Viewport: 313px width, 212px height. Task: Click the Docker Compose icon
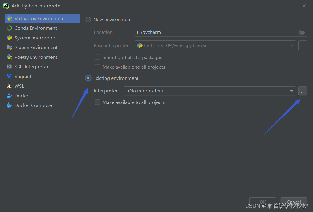coord(9,105)
